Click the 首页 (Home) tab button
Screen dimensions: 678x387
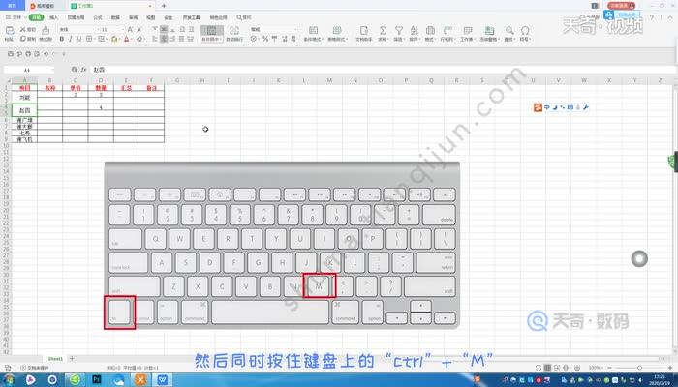(x=12, y=6)
